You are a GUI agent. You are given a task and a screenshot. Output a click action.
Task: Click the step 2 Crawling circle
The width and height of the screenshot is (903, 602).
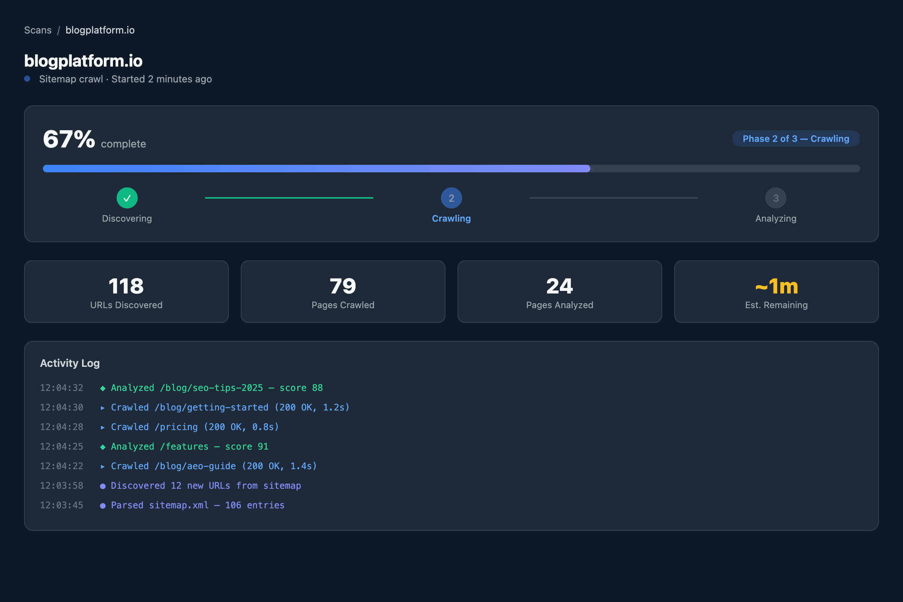(x=451, y=198)
